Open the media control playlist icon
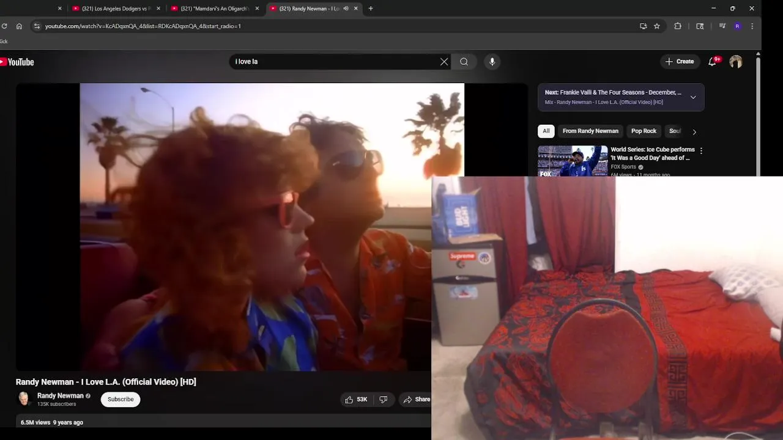783x440 pixels. coord(722,26)
